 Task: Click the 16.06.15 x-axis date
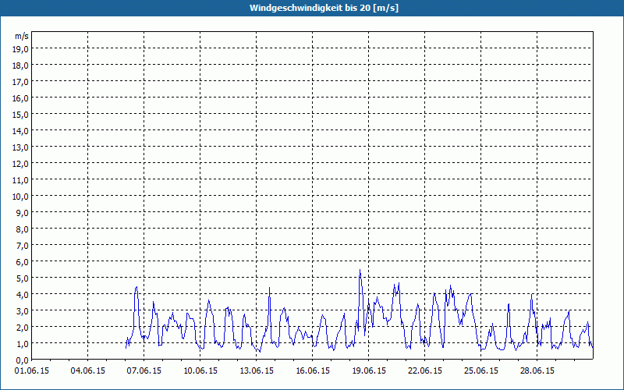313,371
